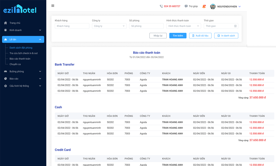Click the user avatar picture
The width and height of the screenshot is (276, 166).
(x=213, y=6)
